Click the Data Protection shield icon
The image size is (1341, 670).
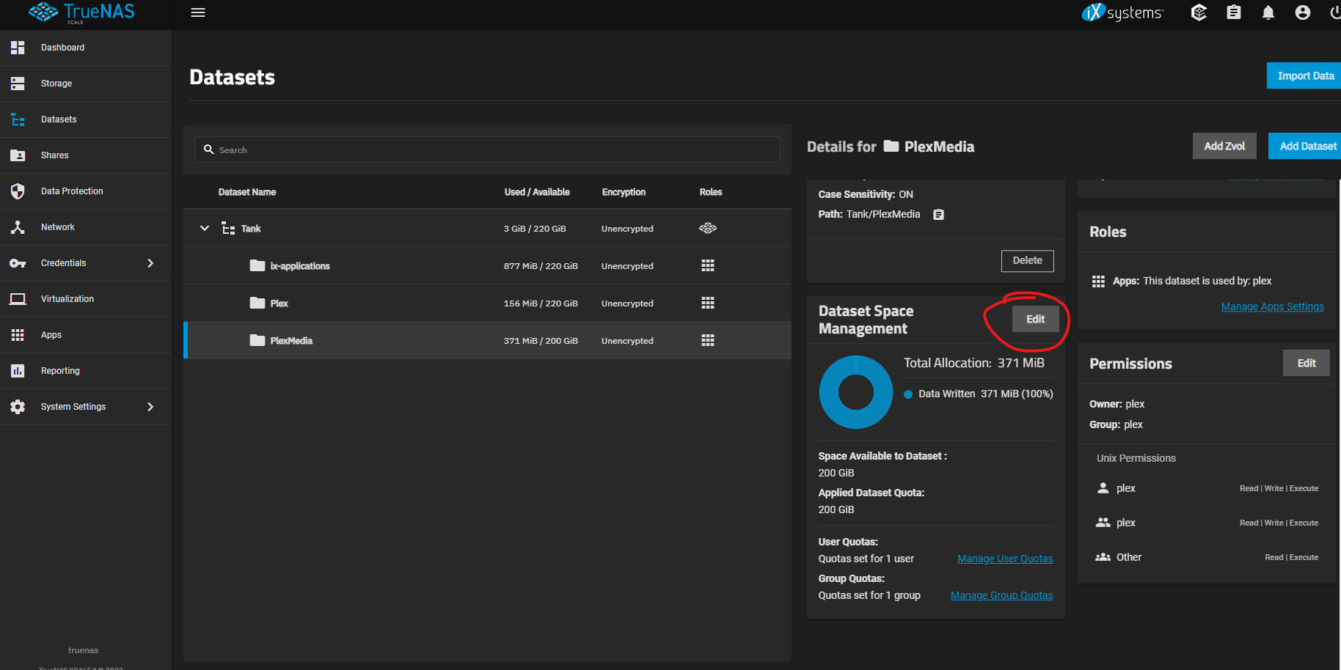click(x=18, y=191)
